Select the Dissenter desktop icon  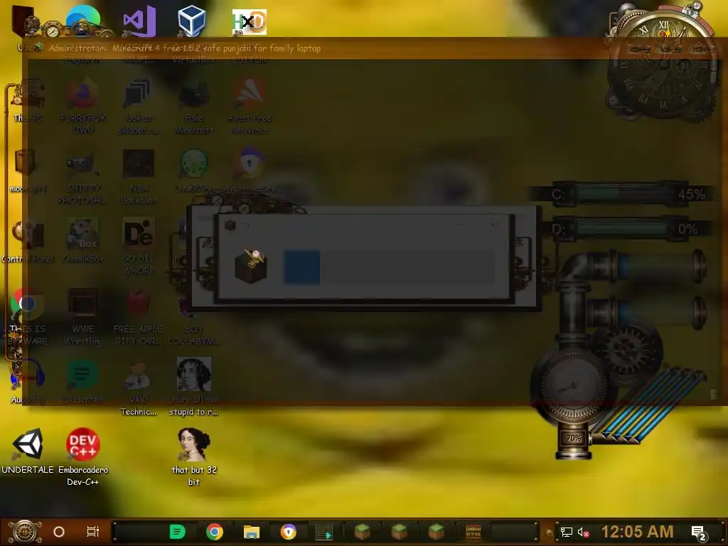click(82, 374)
